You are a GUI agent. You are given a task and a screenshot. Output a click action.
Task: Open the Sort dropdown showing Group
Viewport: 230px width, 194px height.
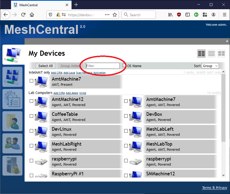point(210,65)
